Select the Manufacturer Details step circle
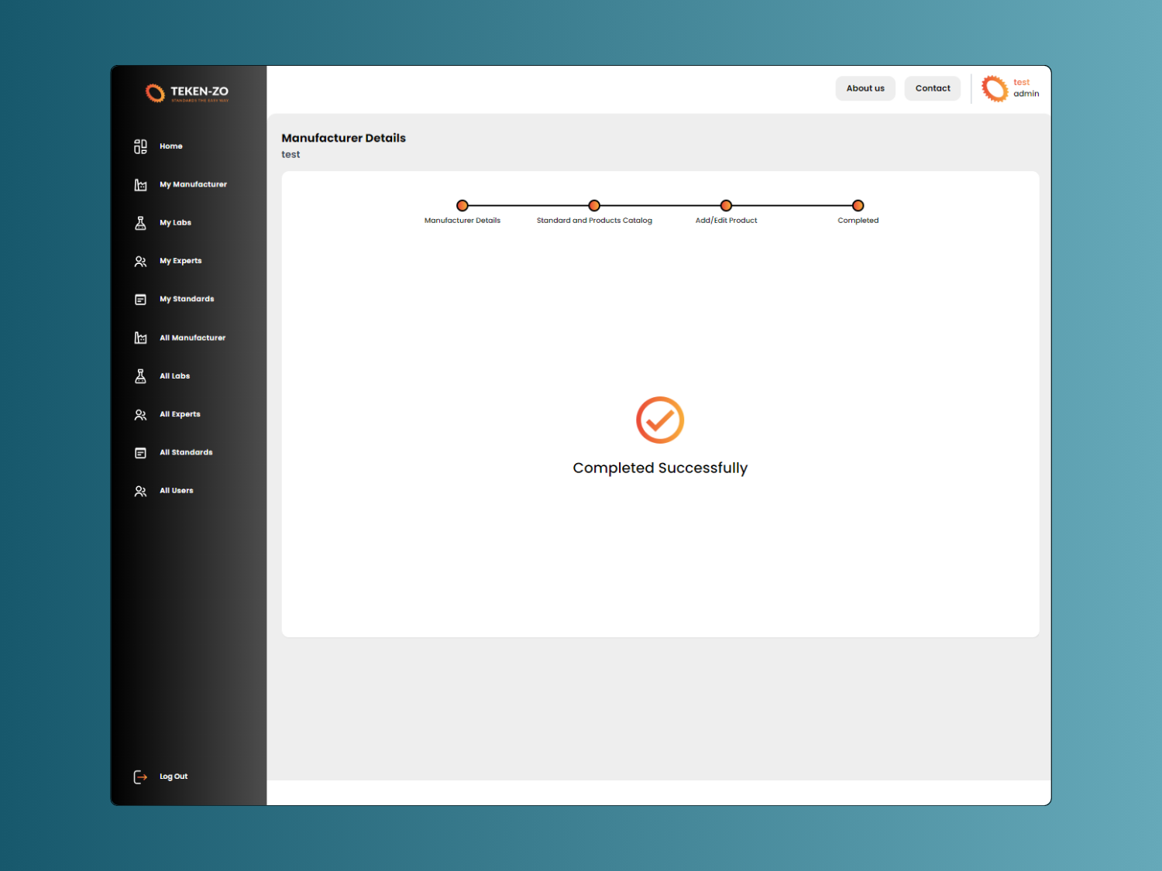This screenshot has height=871, width=1162. coord(462,206)
